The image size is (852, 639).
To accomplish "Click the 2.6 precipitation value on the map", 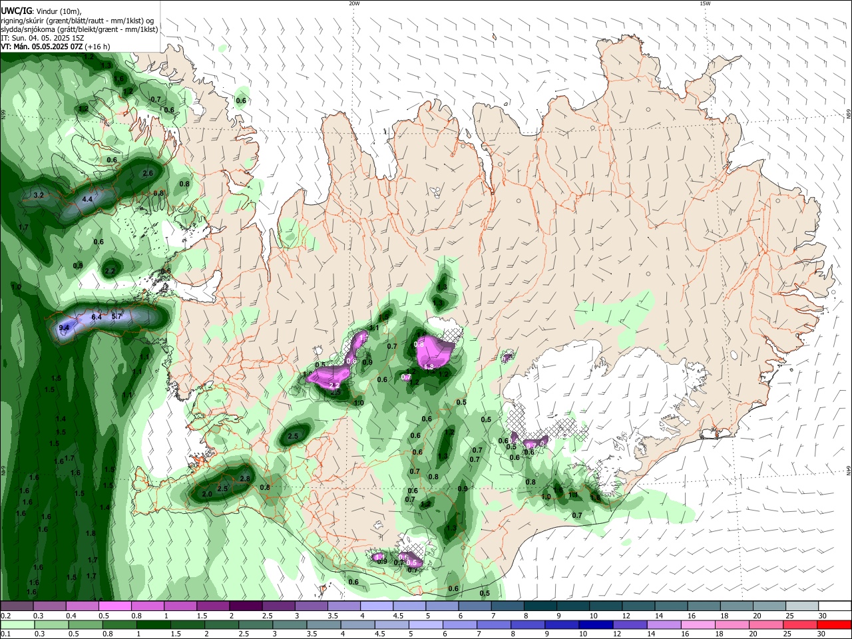I will coord(148,173).
